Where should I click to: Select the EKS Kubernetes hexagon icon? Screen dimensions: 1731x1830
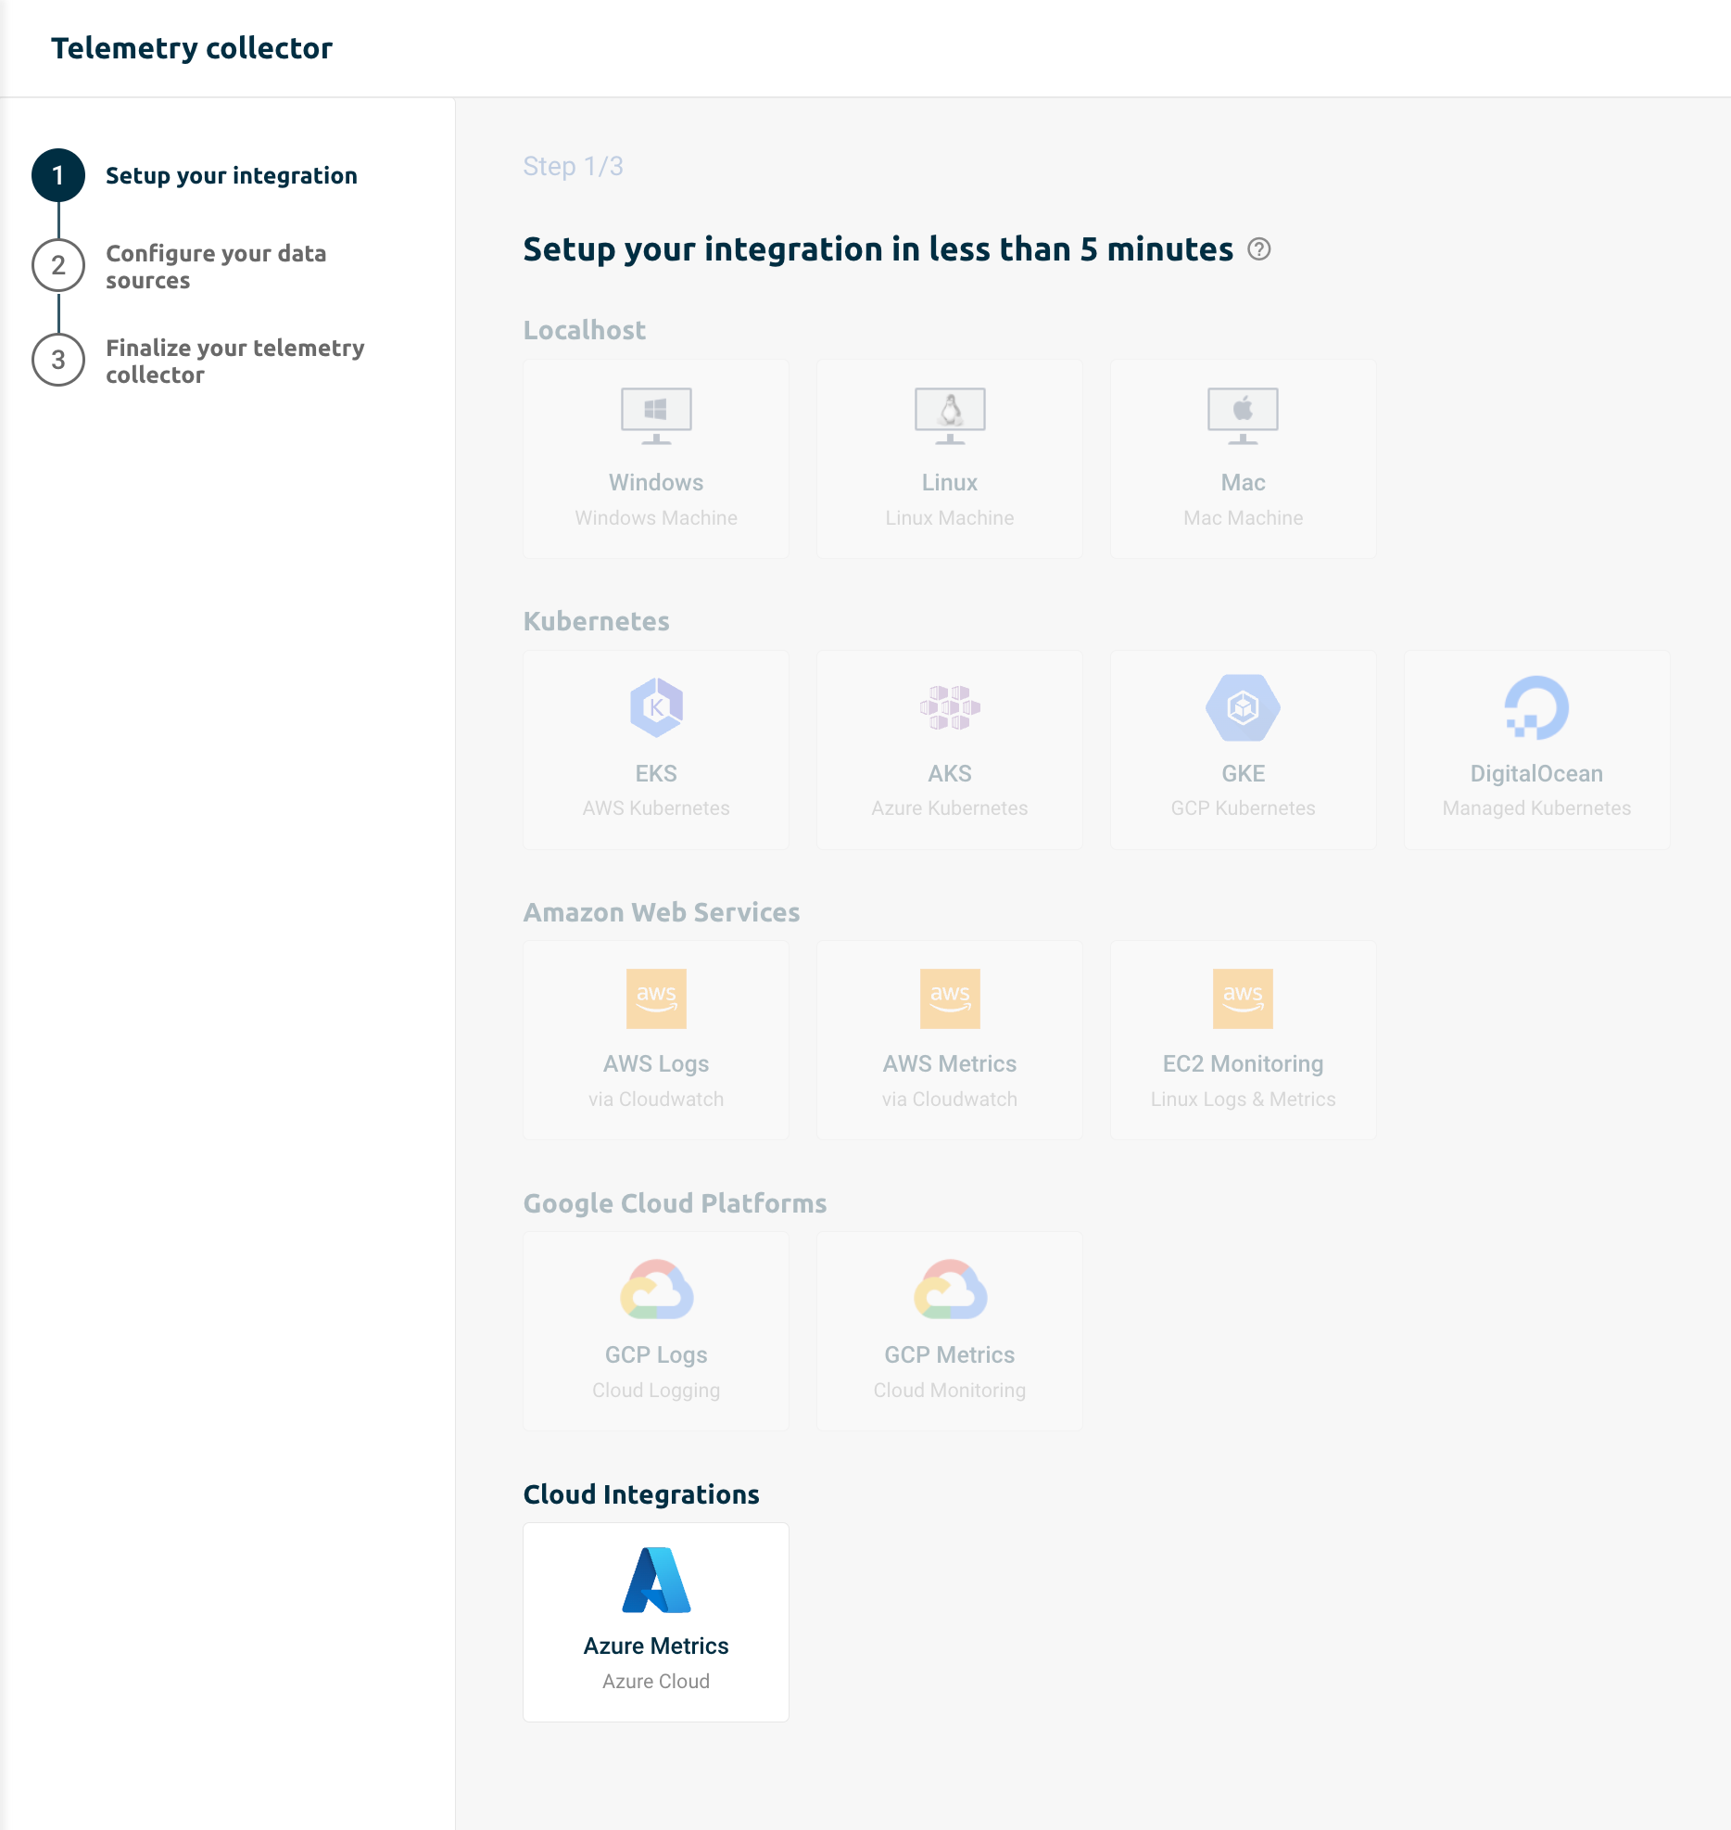656,707
